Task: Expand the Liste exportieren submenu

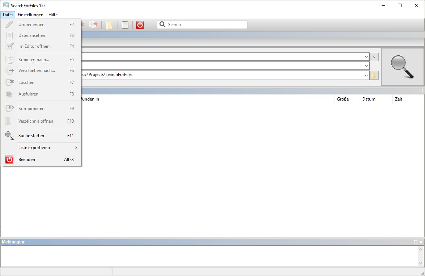Action: [47, 148]
